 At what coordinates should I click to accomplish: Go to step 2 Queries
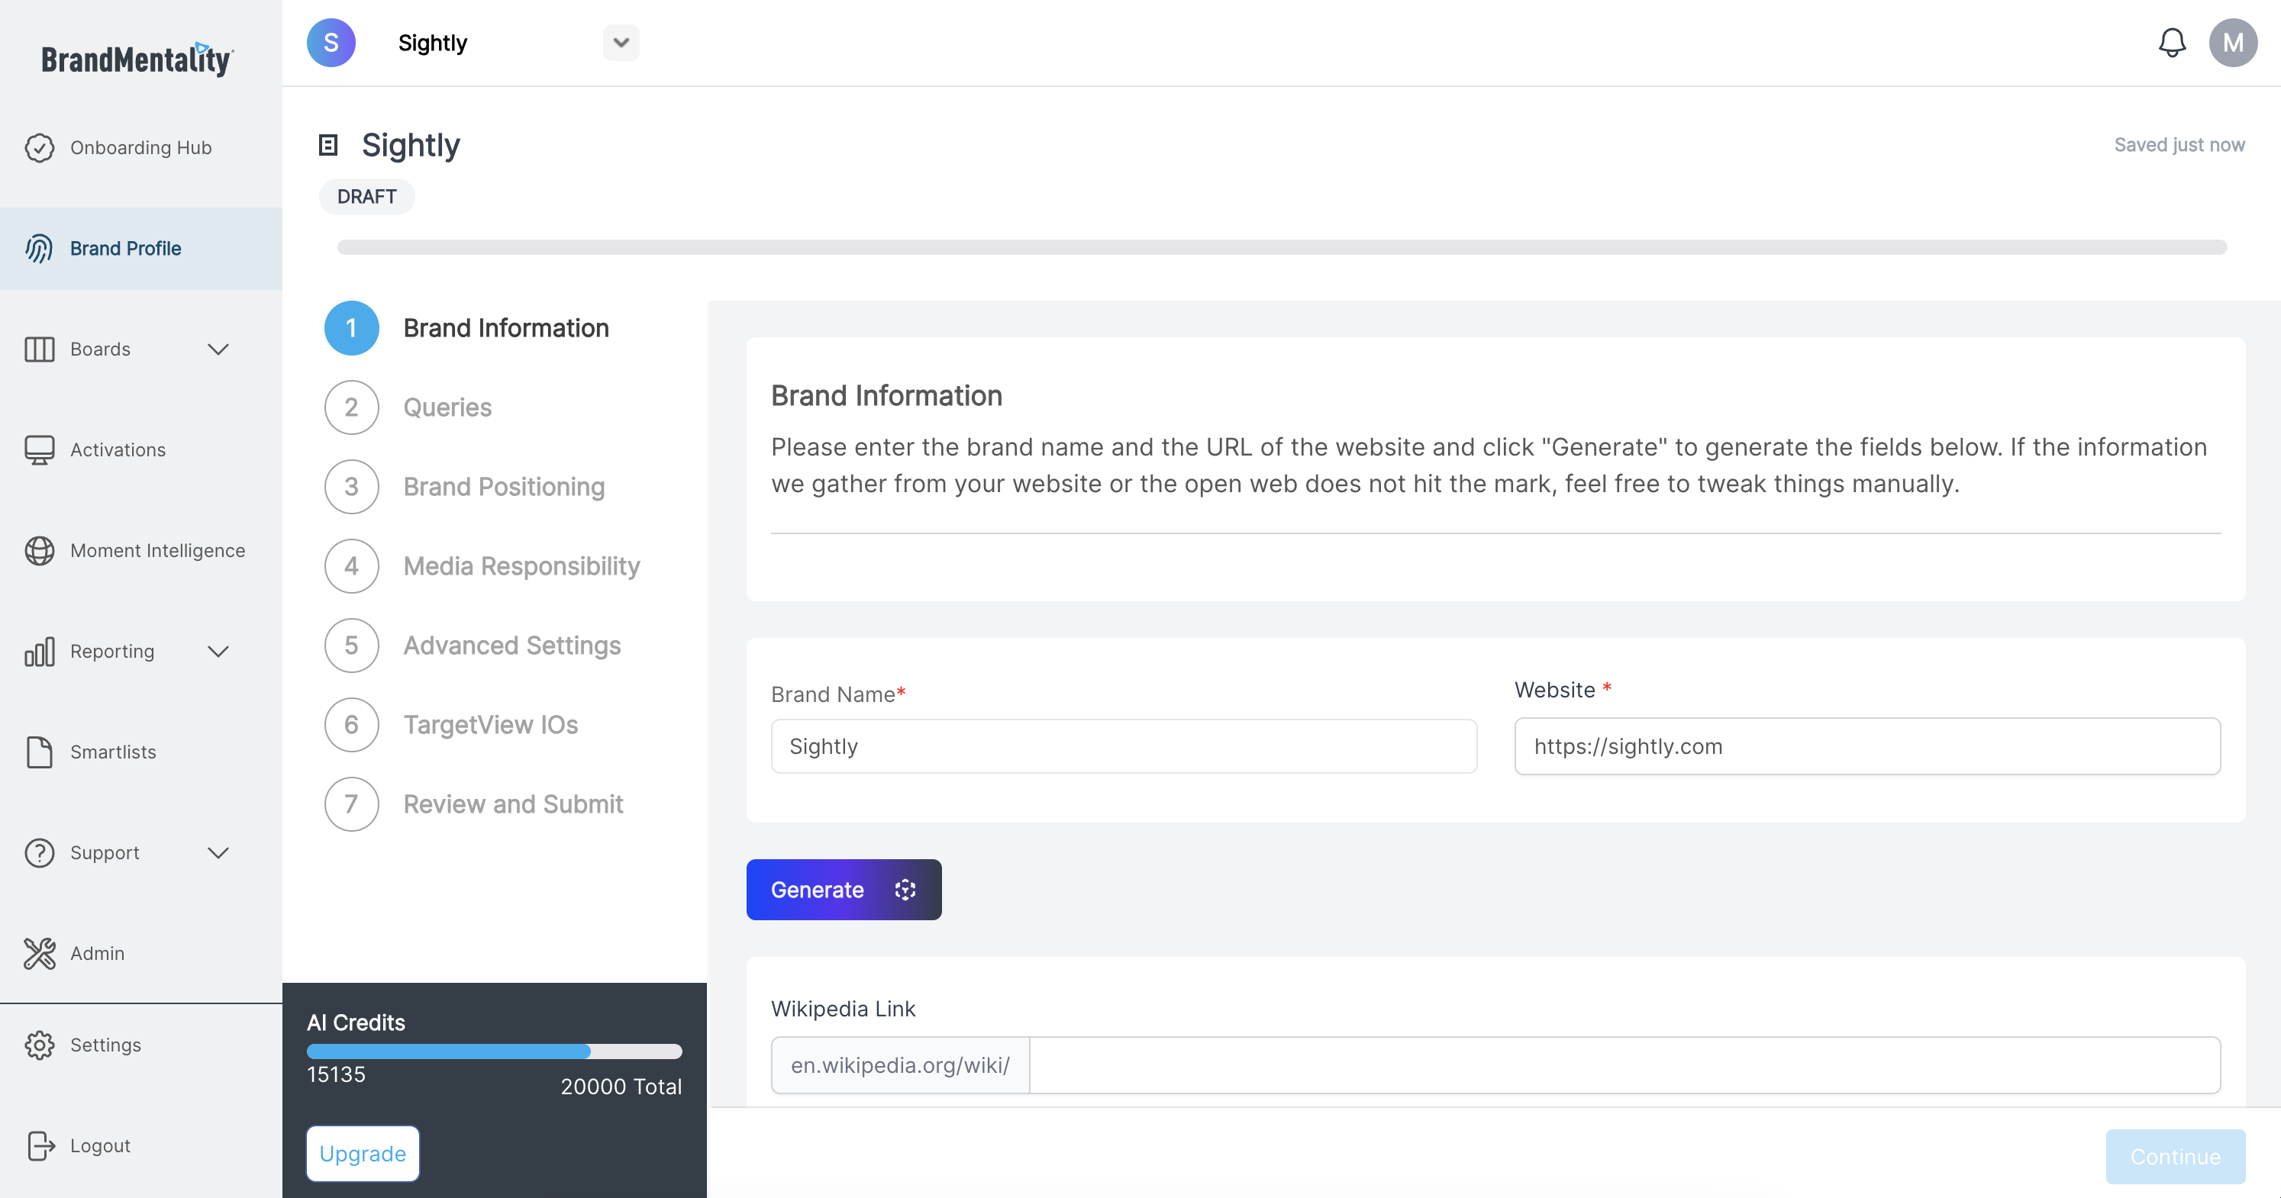point(447,407)
